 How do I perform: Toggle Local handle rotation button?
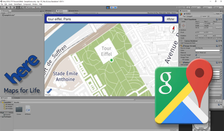(x=37, y=8)
